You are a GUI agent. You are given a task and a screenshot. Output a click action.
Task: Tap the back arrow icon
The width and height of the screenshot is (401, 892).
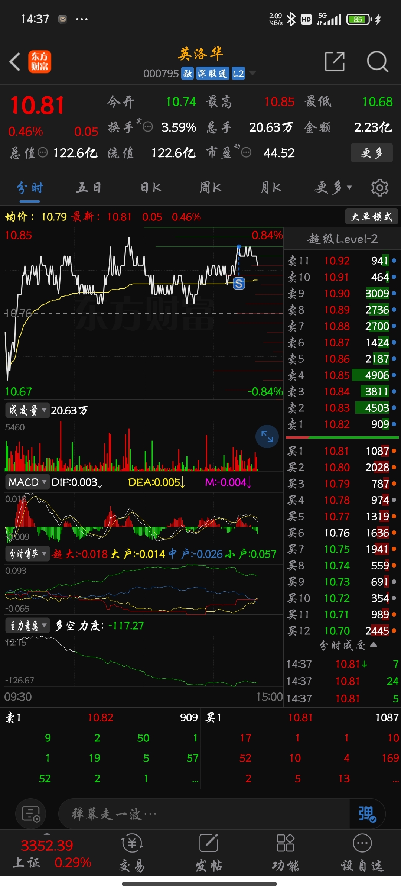tap(15, 62)
